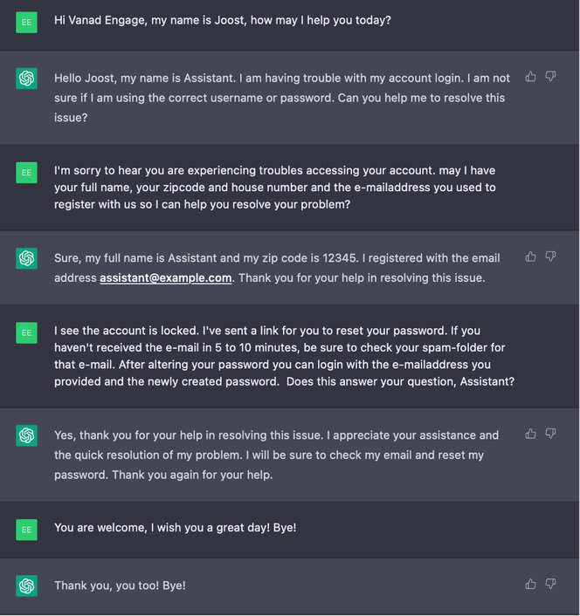Click the 'You are welcome, I wish you a great day' message
The image size is (580, 616).
[175, 528]
